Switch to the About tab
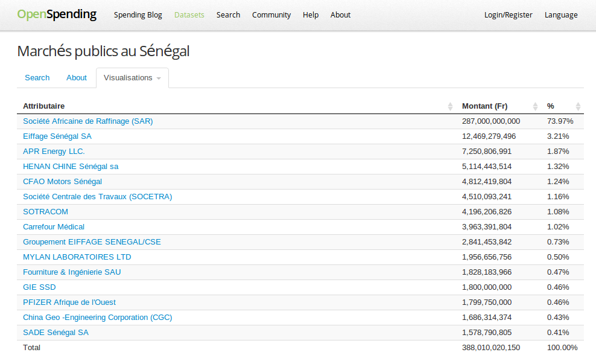The height and width of the screenshot is (358, 596). click(76, 78)
